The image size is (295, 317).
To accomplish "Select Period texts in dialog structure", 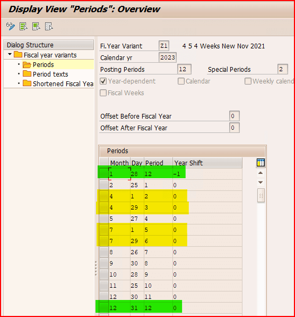I will coord(50,74).
